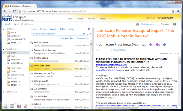This screenshot has height=111, width=183.
Task: Open the Drafts folder
Action: (13, 56)
